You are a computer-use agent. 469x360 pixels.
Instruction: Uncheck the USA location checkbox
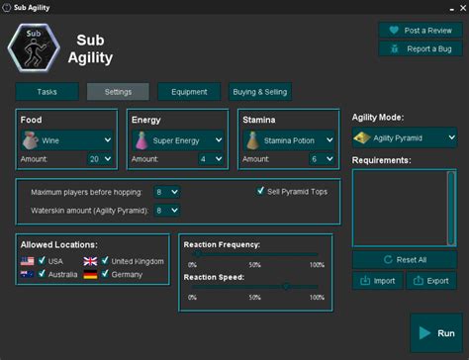pos(42,260)
